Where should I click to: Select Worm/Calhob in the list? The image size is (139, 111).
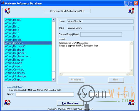[x=28, y=63]
